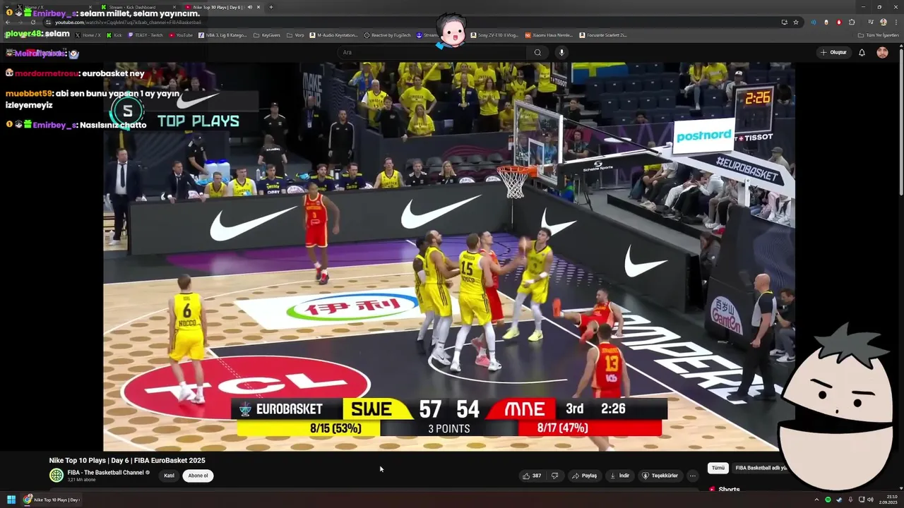
Task: Select the Tümü filter chip
Action: 718,468
